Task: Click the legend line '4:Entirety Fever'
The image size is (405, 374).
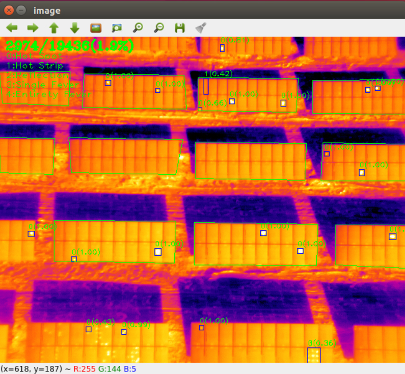Action: (49, 94)
